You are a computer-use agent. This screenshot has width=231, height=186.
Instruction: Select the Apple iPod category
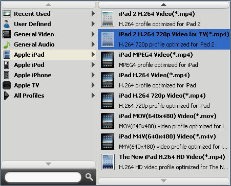(49, 65)
